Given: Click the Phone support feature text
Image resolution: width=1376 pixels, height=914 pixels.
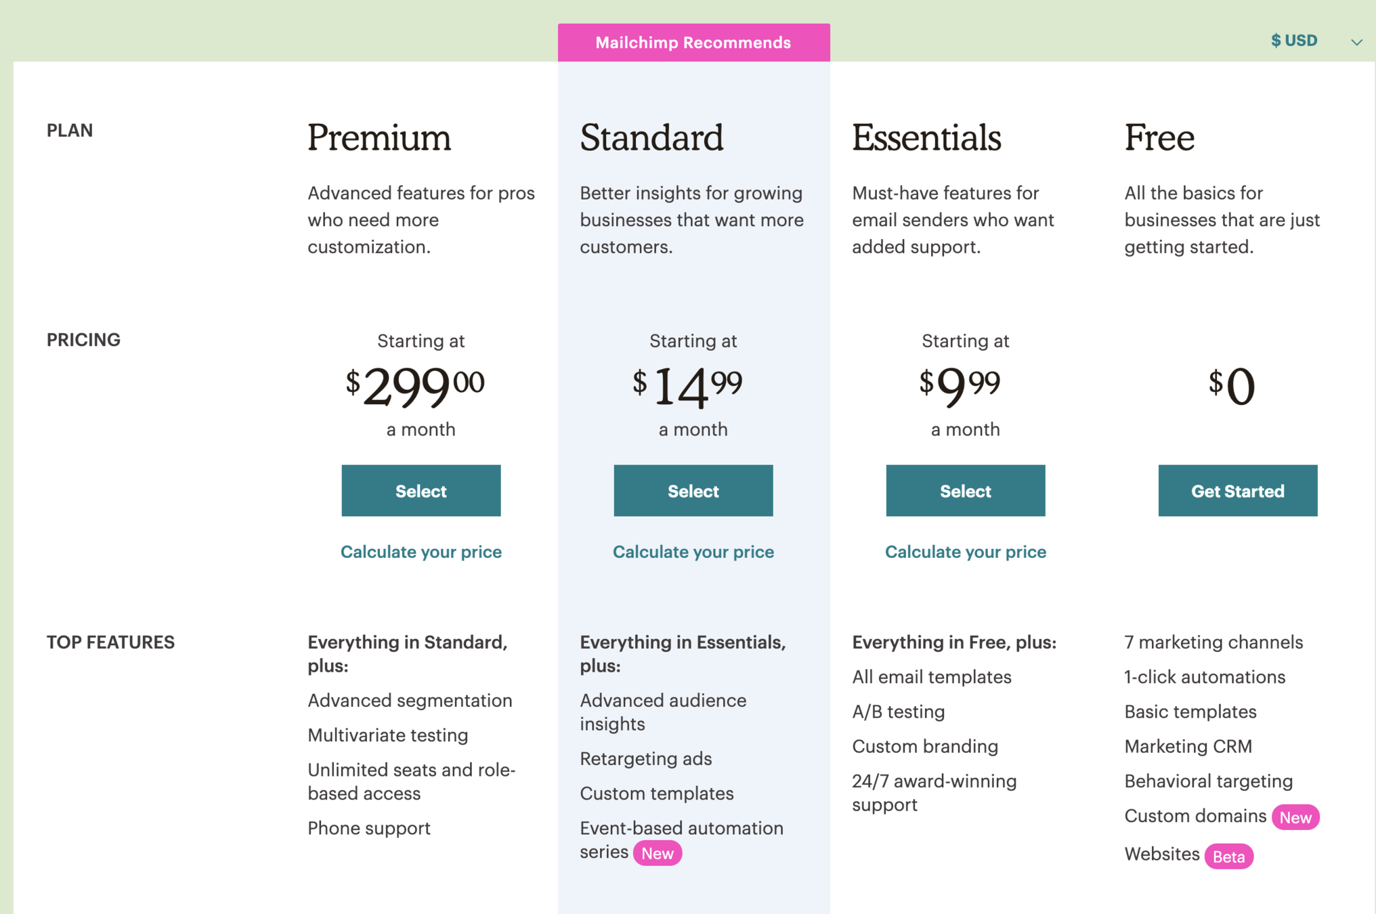Looking at the screenshot, I should click(x=369, y=828).
